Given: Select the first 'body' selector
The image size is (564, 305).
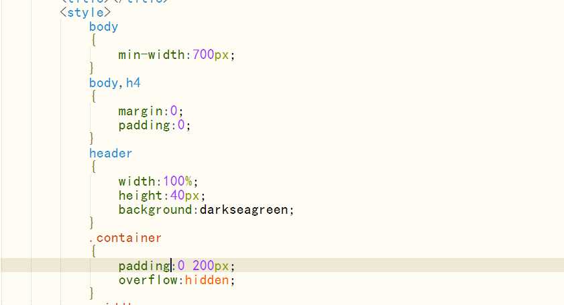Looking at the screenshot, I should 103,27.
